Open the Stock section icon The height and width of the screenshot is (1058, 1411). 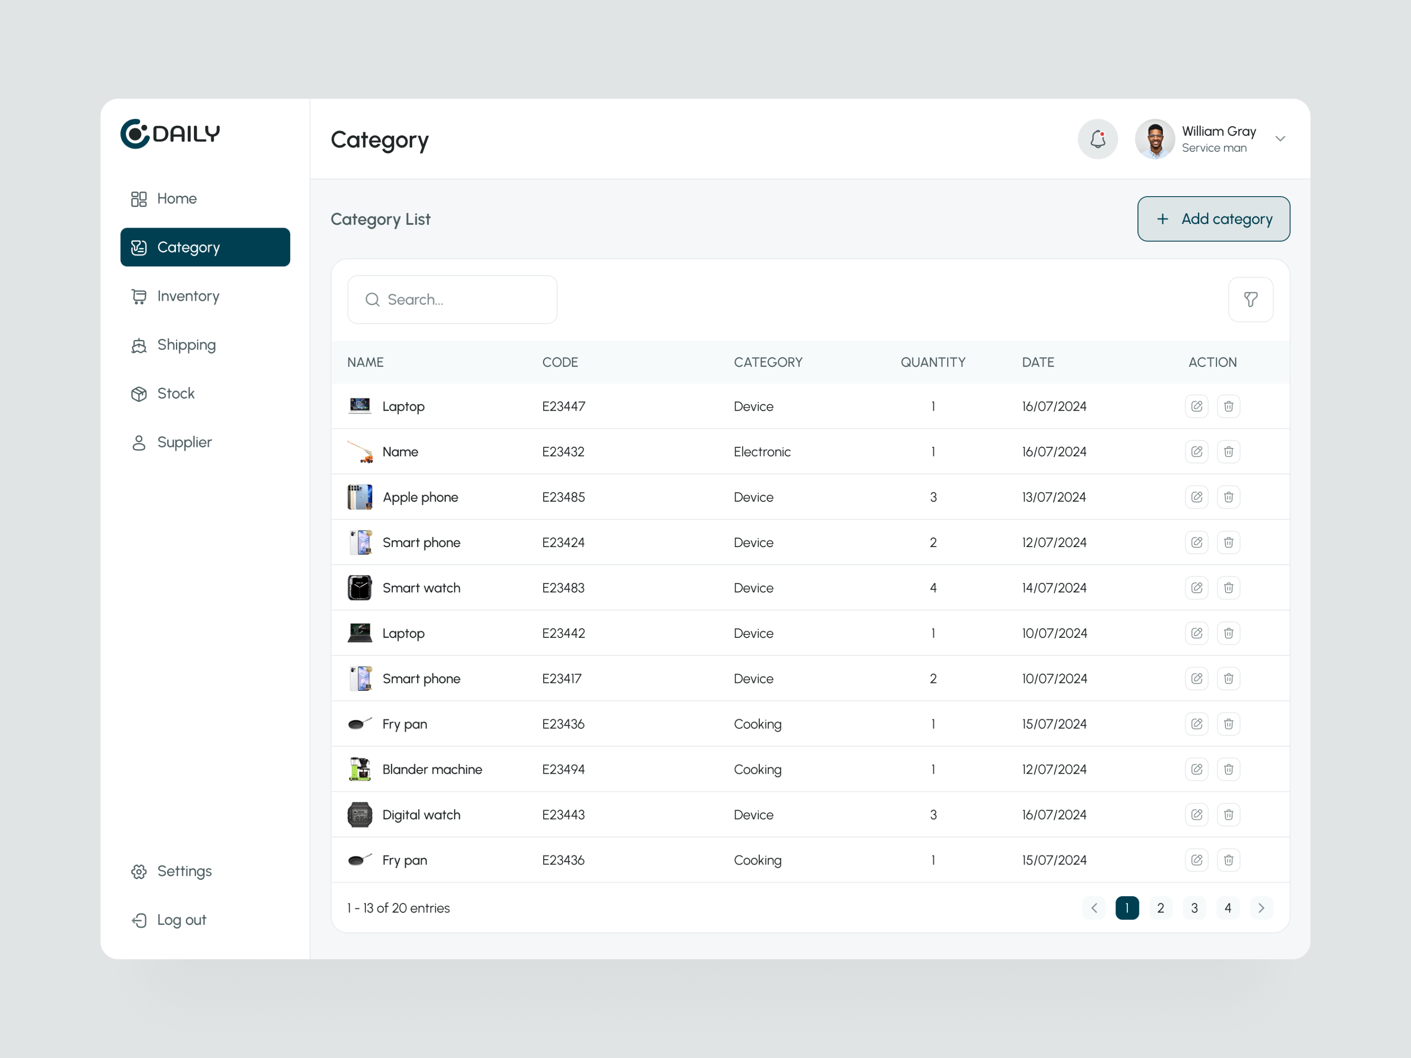tap(139, 394)
